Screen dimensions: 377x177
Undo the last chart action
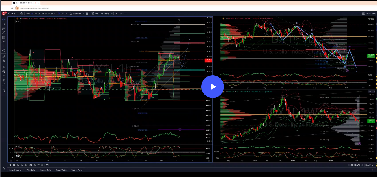(117, 14)
